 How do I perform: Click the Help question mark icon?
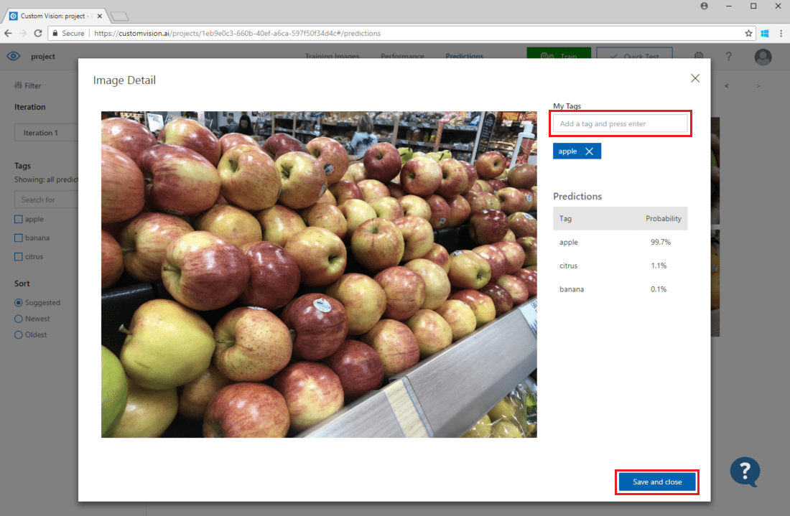[730, 56]
